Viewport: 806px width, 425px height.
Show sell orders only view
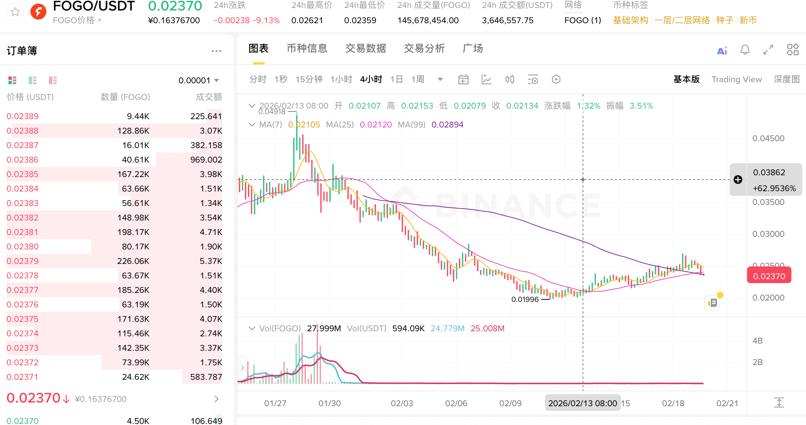53,80
